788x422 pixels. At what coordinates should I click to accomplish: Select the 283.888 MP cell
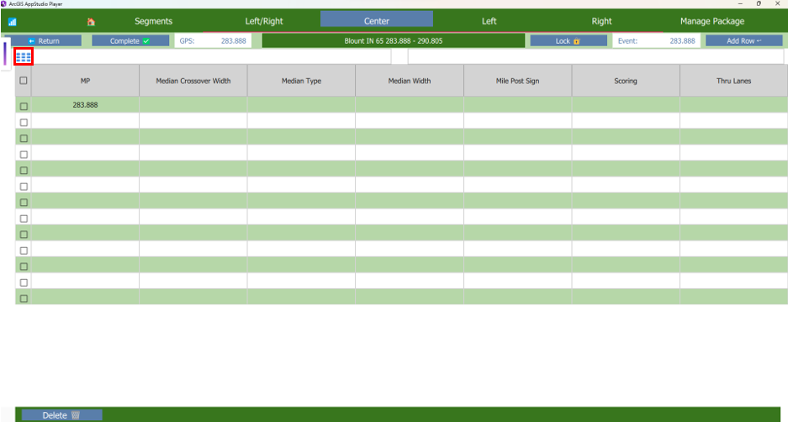[86, 104]
